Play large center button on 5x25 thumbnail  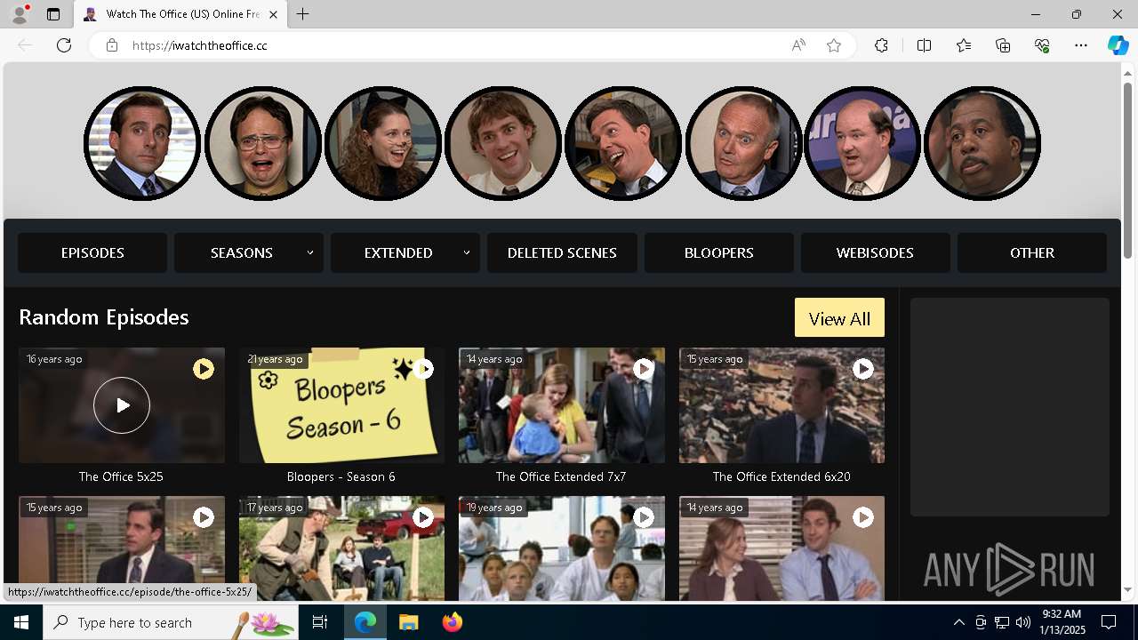tap(122, 405)
